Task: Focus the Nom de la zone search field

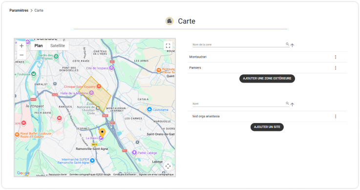Action: [x=239, y=44]
